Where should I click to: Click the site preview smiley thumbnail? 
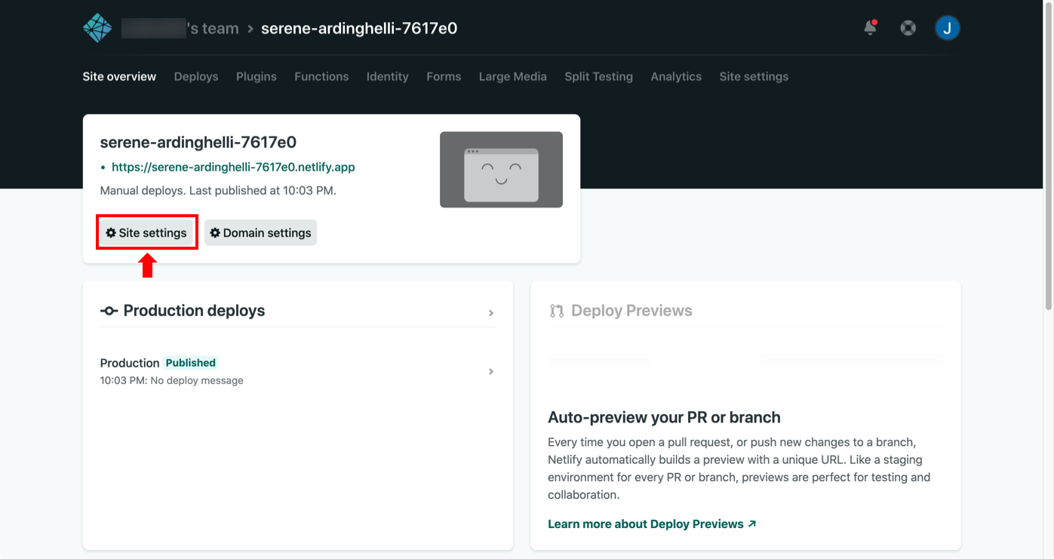click(x=501, y=170)
